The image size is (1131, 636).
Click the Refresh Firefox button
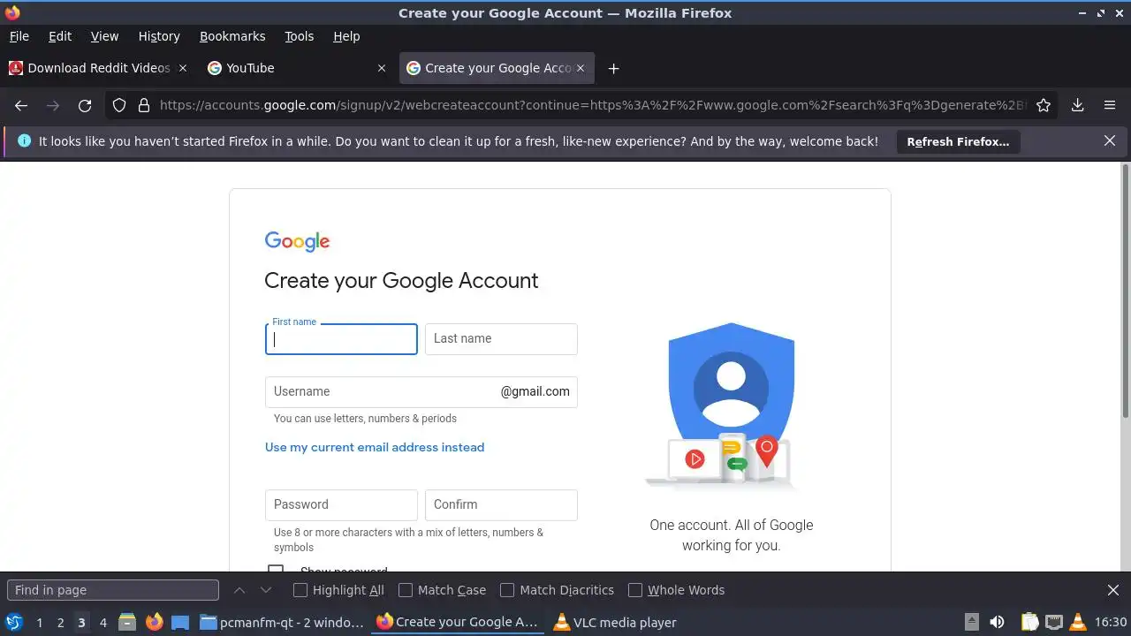coord(958,141)
